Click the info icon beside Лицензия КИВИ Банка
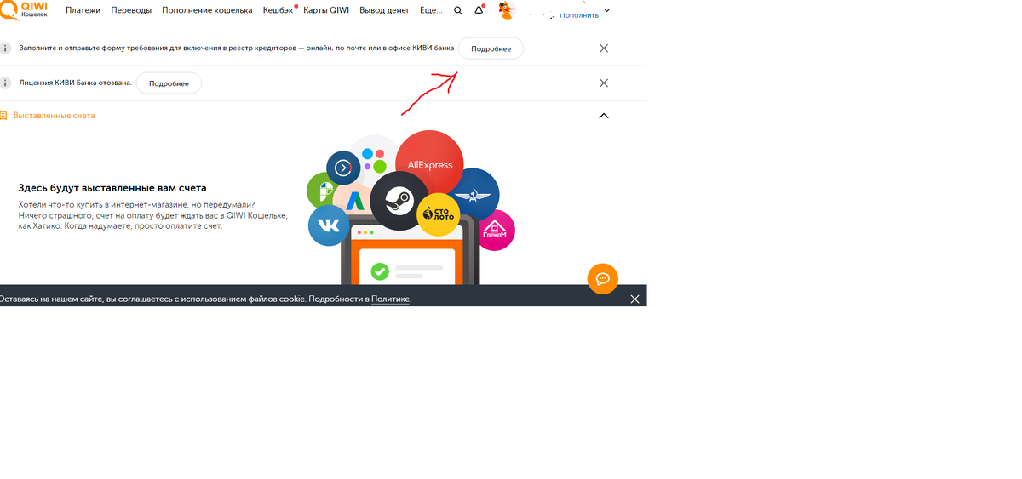This screenshot has height=479, width=1022. point(6,83)
